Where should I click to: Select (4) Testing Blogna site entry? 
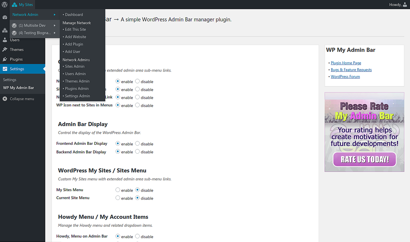coord(35,33)
